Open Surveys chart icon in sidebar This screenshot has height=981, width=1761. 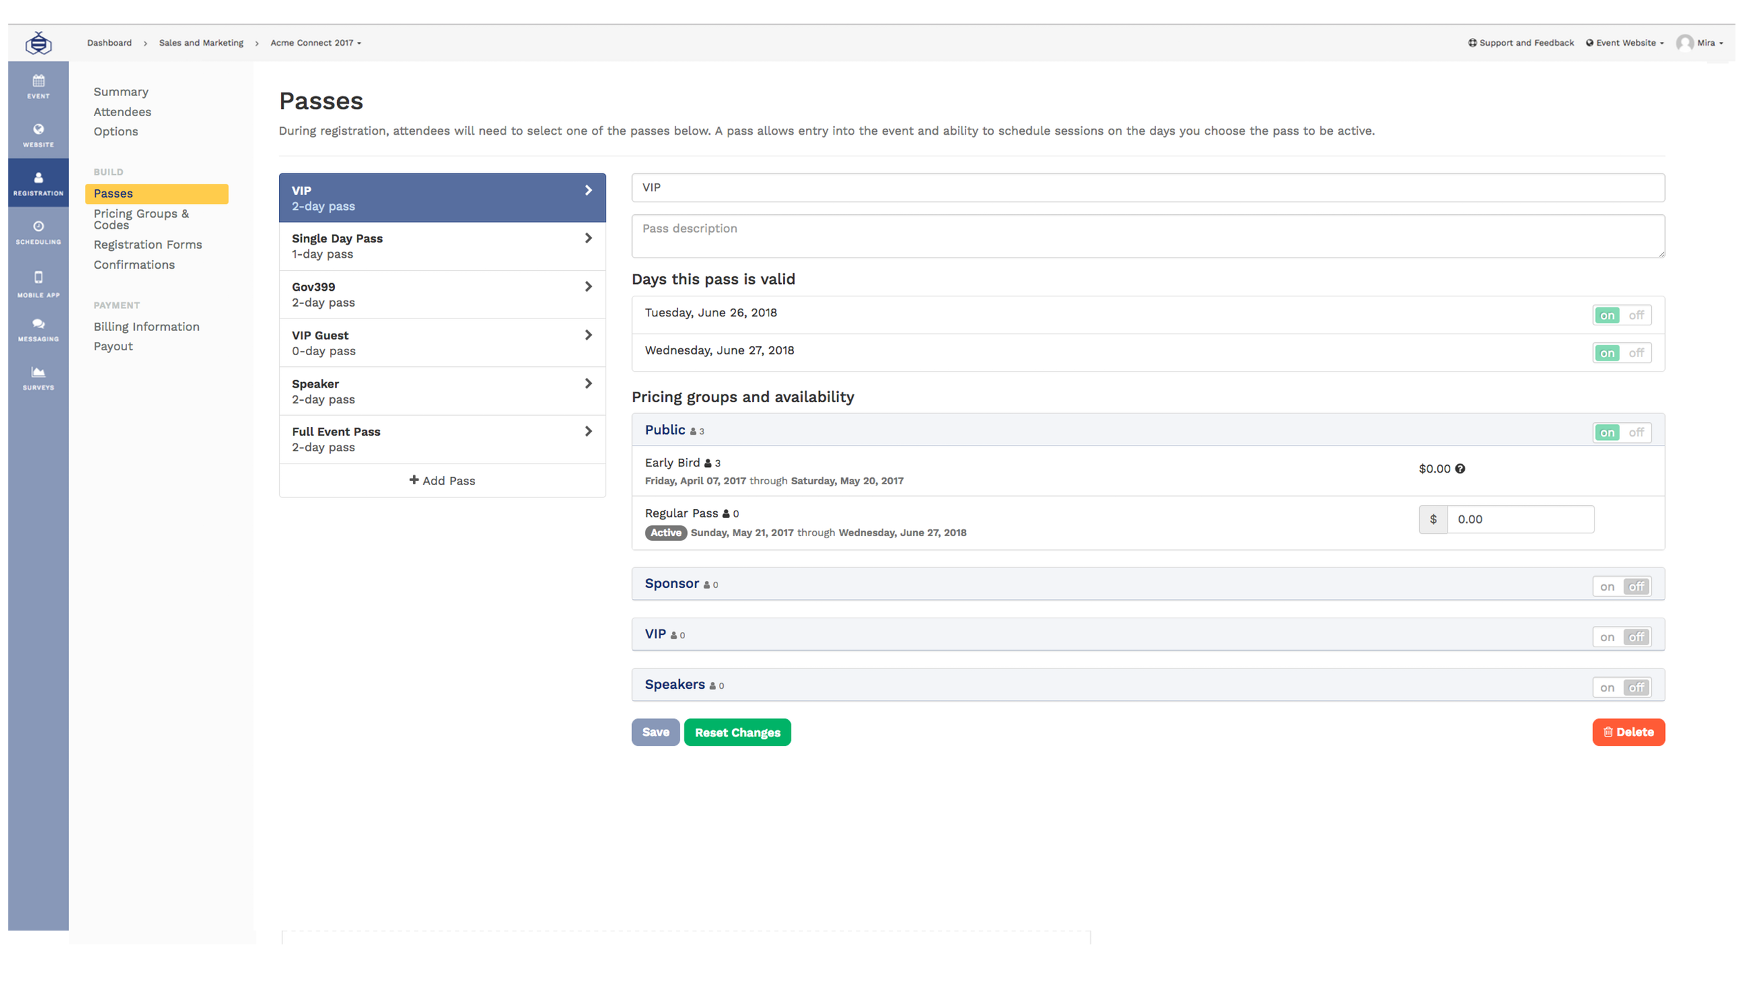pyautogui.click(x=38, y=377)
